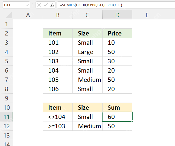Image resolution: width=175 pixels, height=146 pixels.
Task: Select Medium cell in row 7
Action: click(87, 80)
